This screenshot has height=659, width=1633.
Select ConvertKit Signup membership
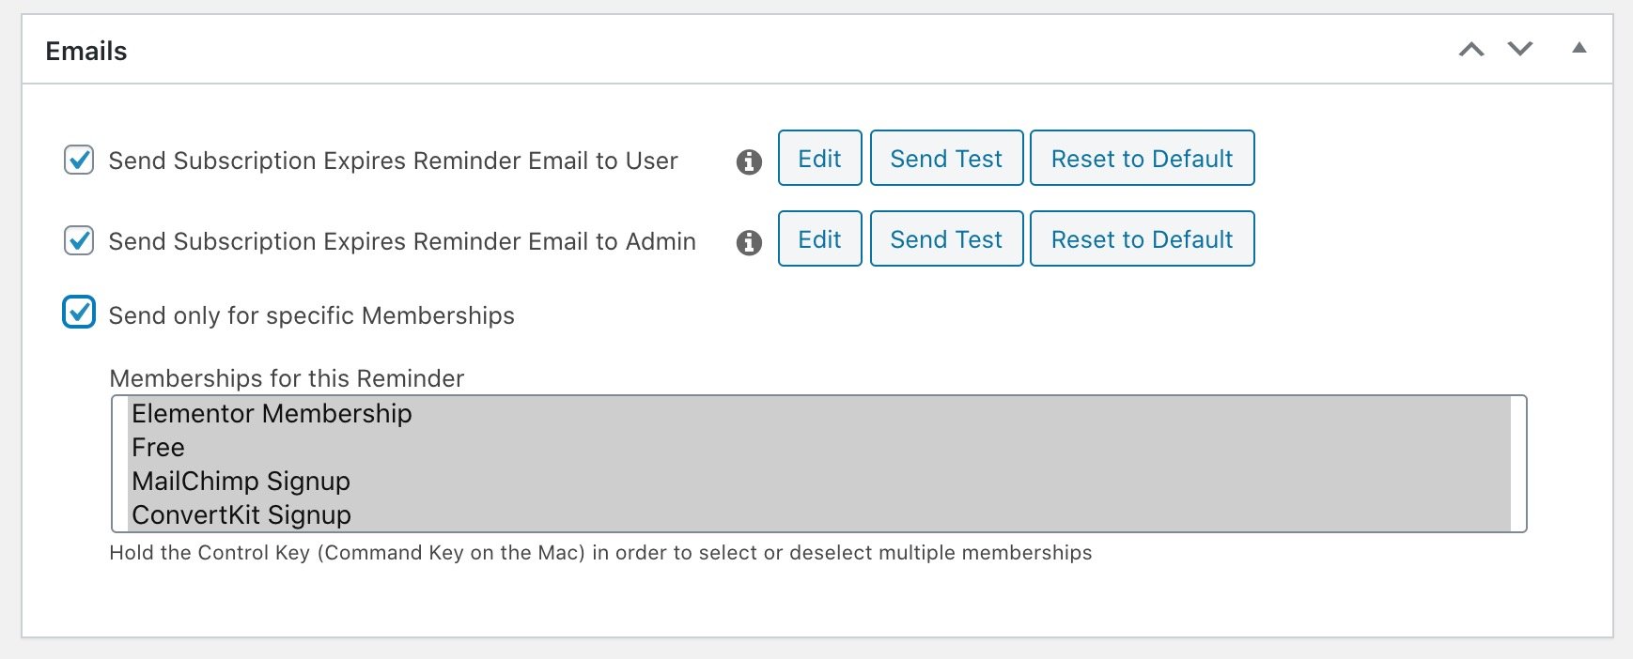coord(818,514)
